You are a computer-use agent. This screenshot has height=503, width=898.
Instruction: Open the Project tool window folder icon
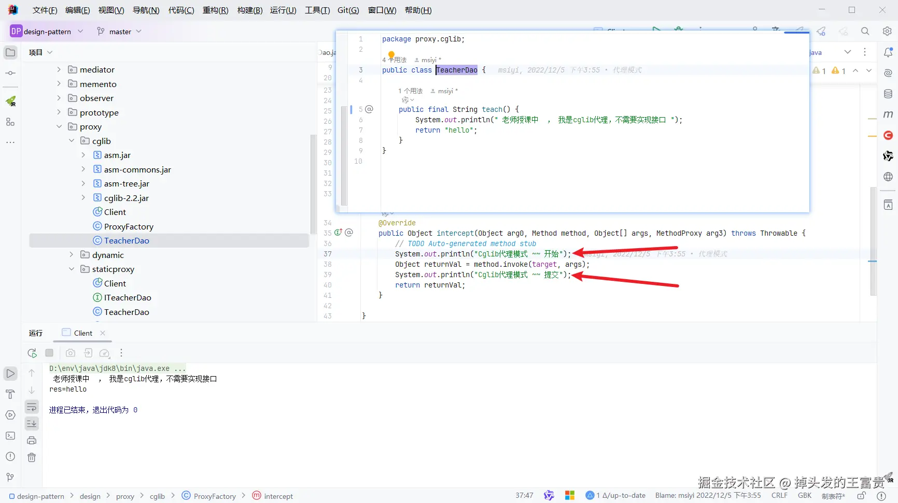[10, 52]
